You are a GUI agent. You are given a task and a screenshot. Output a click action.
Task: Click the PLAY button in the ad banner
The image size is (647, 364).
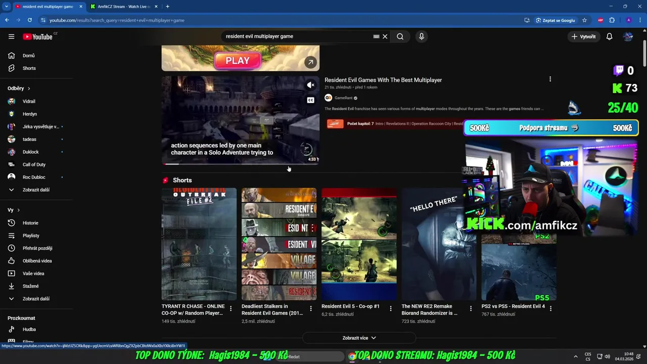[238, 61]
